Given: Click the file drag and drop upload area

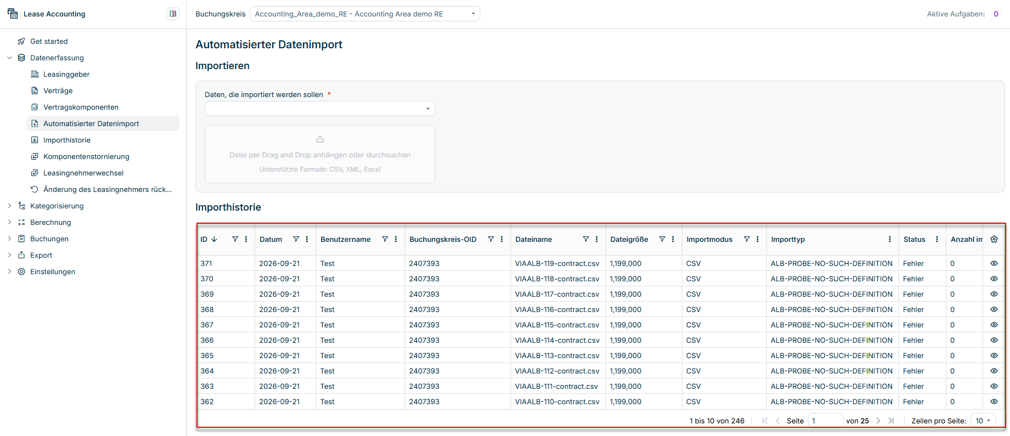Looking at the screenshot, I should click(320, 154).
